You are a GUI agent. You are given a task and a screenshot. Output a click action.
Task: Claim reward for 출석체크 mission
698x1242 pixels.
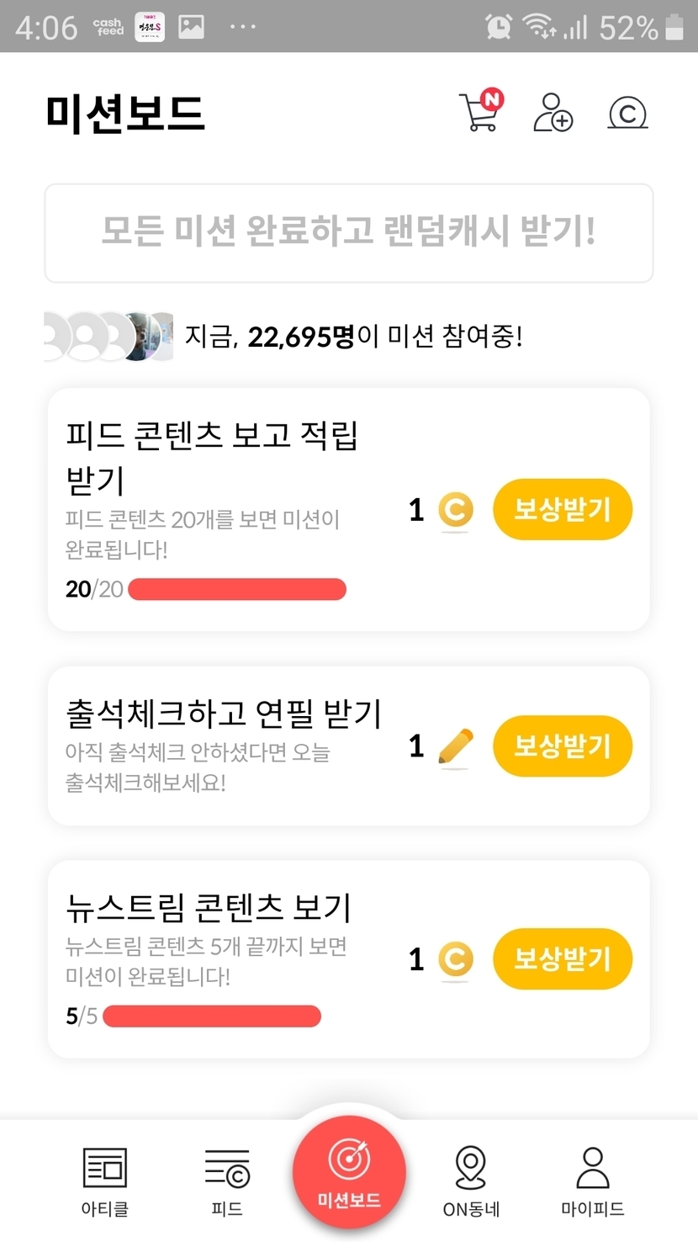[x=562, y=746]
